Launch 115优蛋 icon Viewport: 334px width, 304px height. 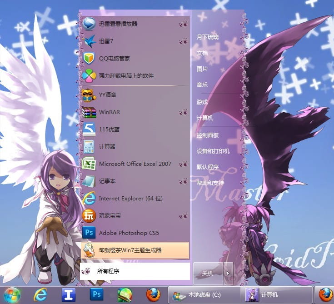tap(89, 130)
